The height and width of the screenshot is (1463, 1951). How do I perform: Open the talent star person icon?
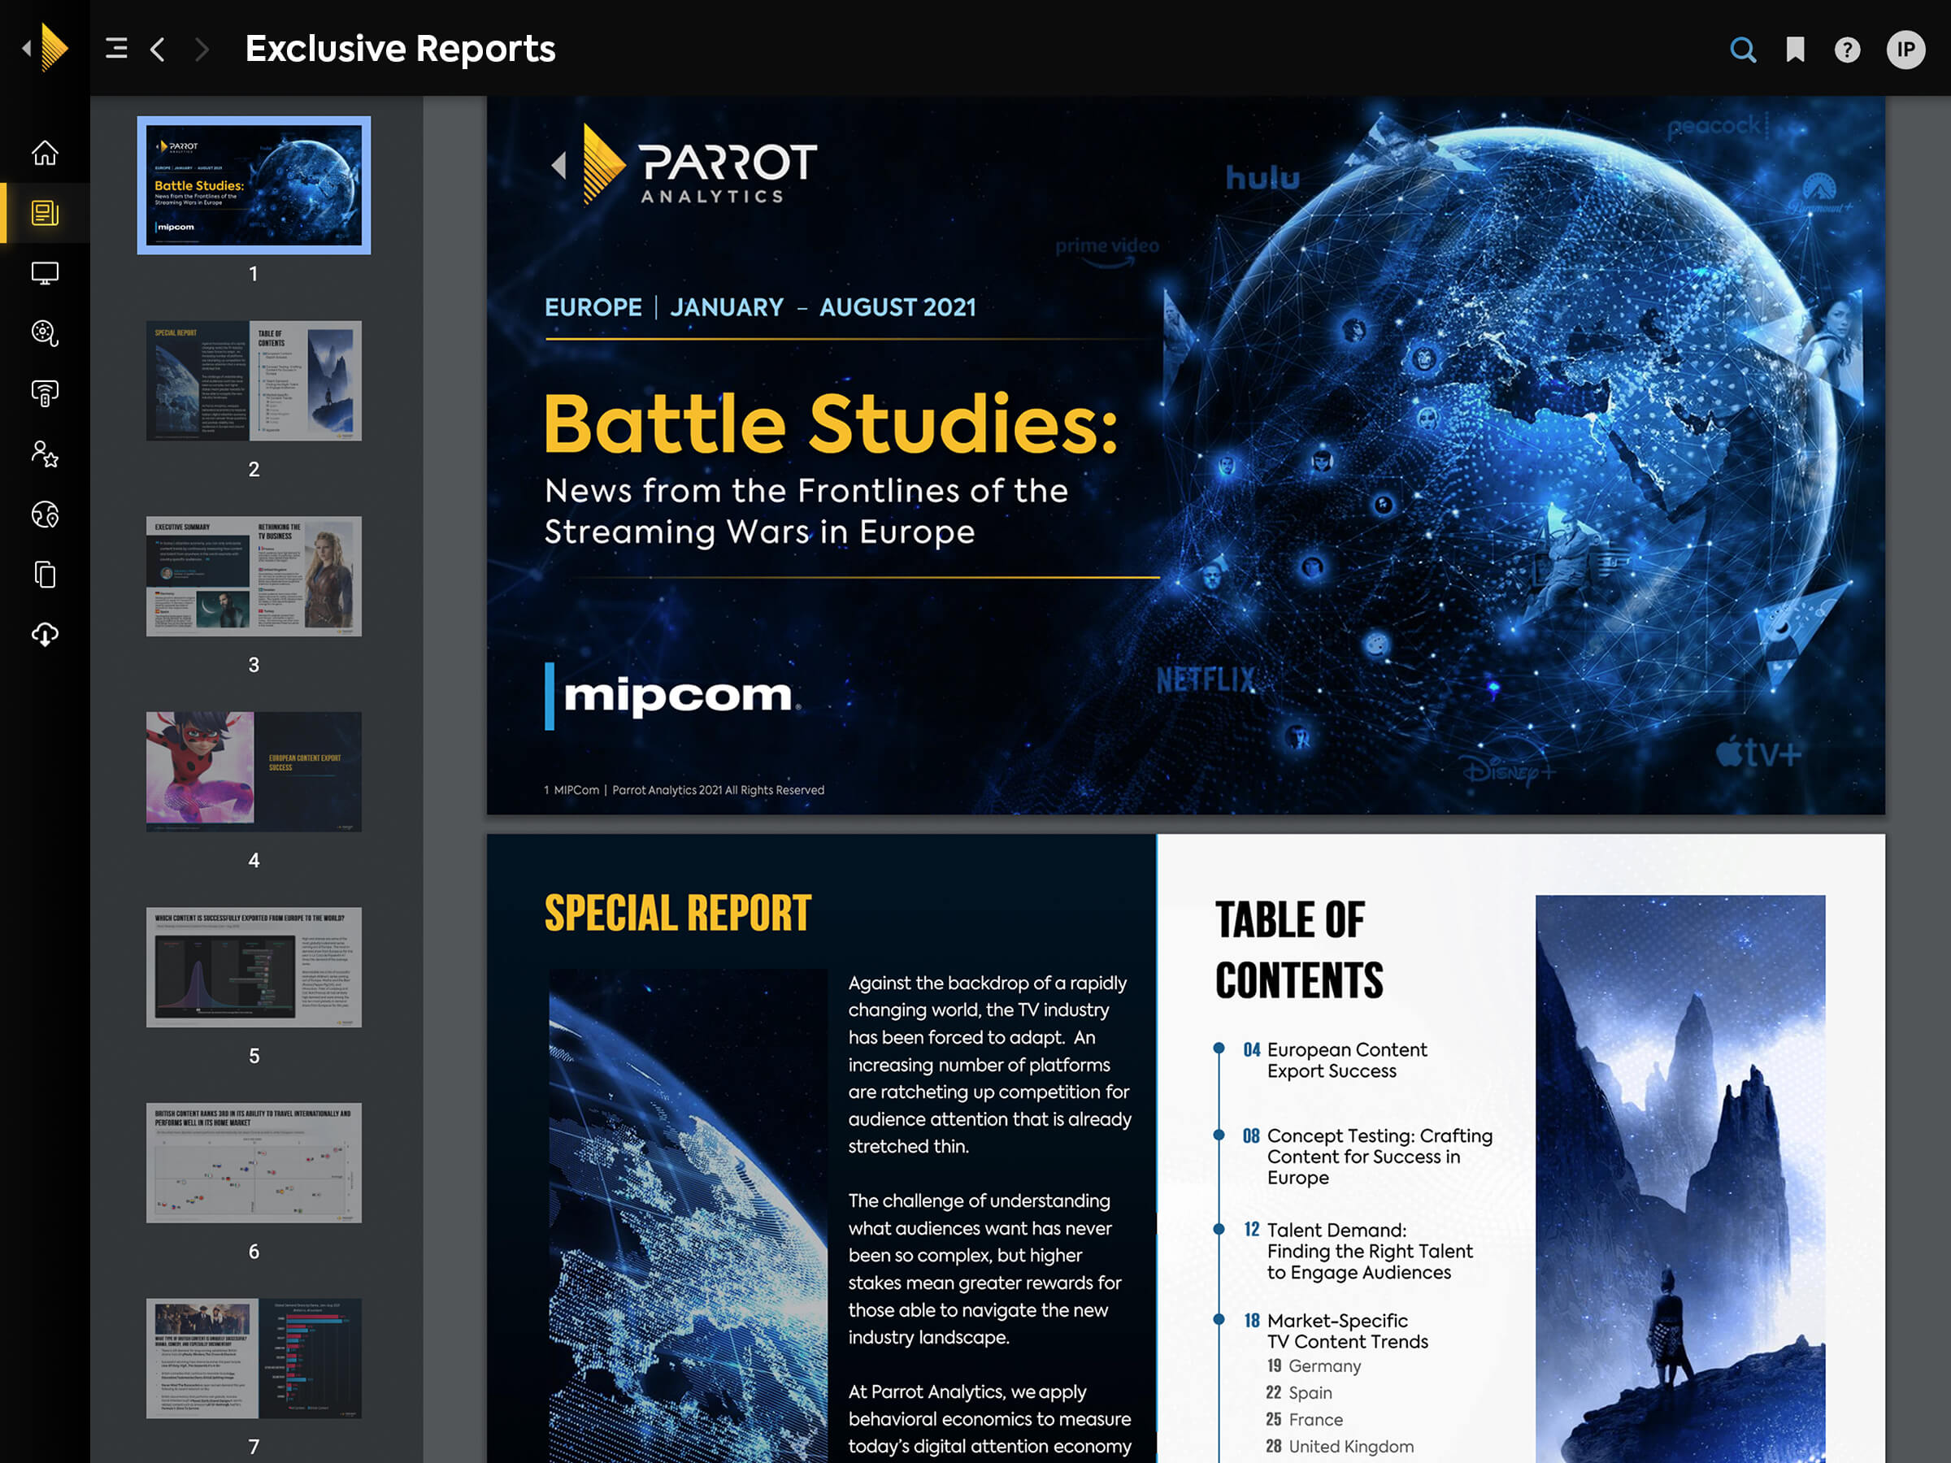[x=45, y=454]
